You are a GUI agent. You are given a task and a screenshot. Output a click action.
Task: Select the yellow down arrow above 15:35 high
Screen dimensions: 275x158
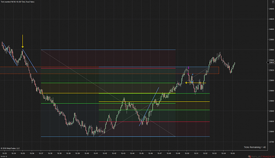pyautogui.click(x=22, y=41)
